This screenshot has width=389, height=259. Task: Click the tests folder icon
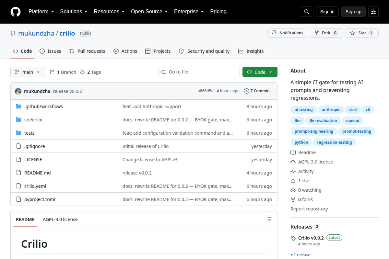pos(18,133)
